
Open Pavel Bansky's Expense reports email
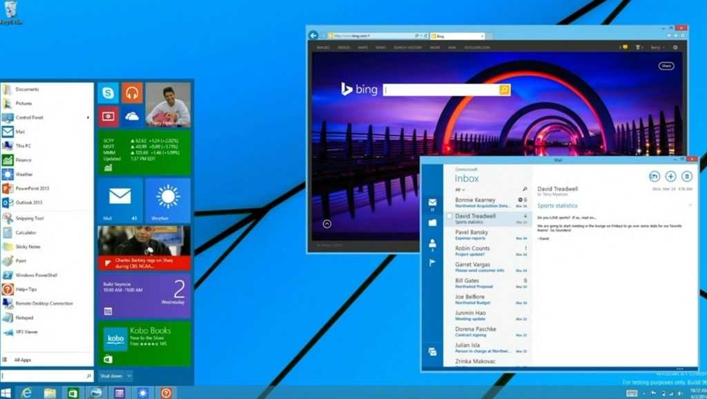click(487, 235)
